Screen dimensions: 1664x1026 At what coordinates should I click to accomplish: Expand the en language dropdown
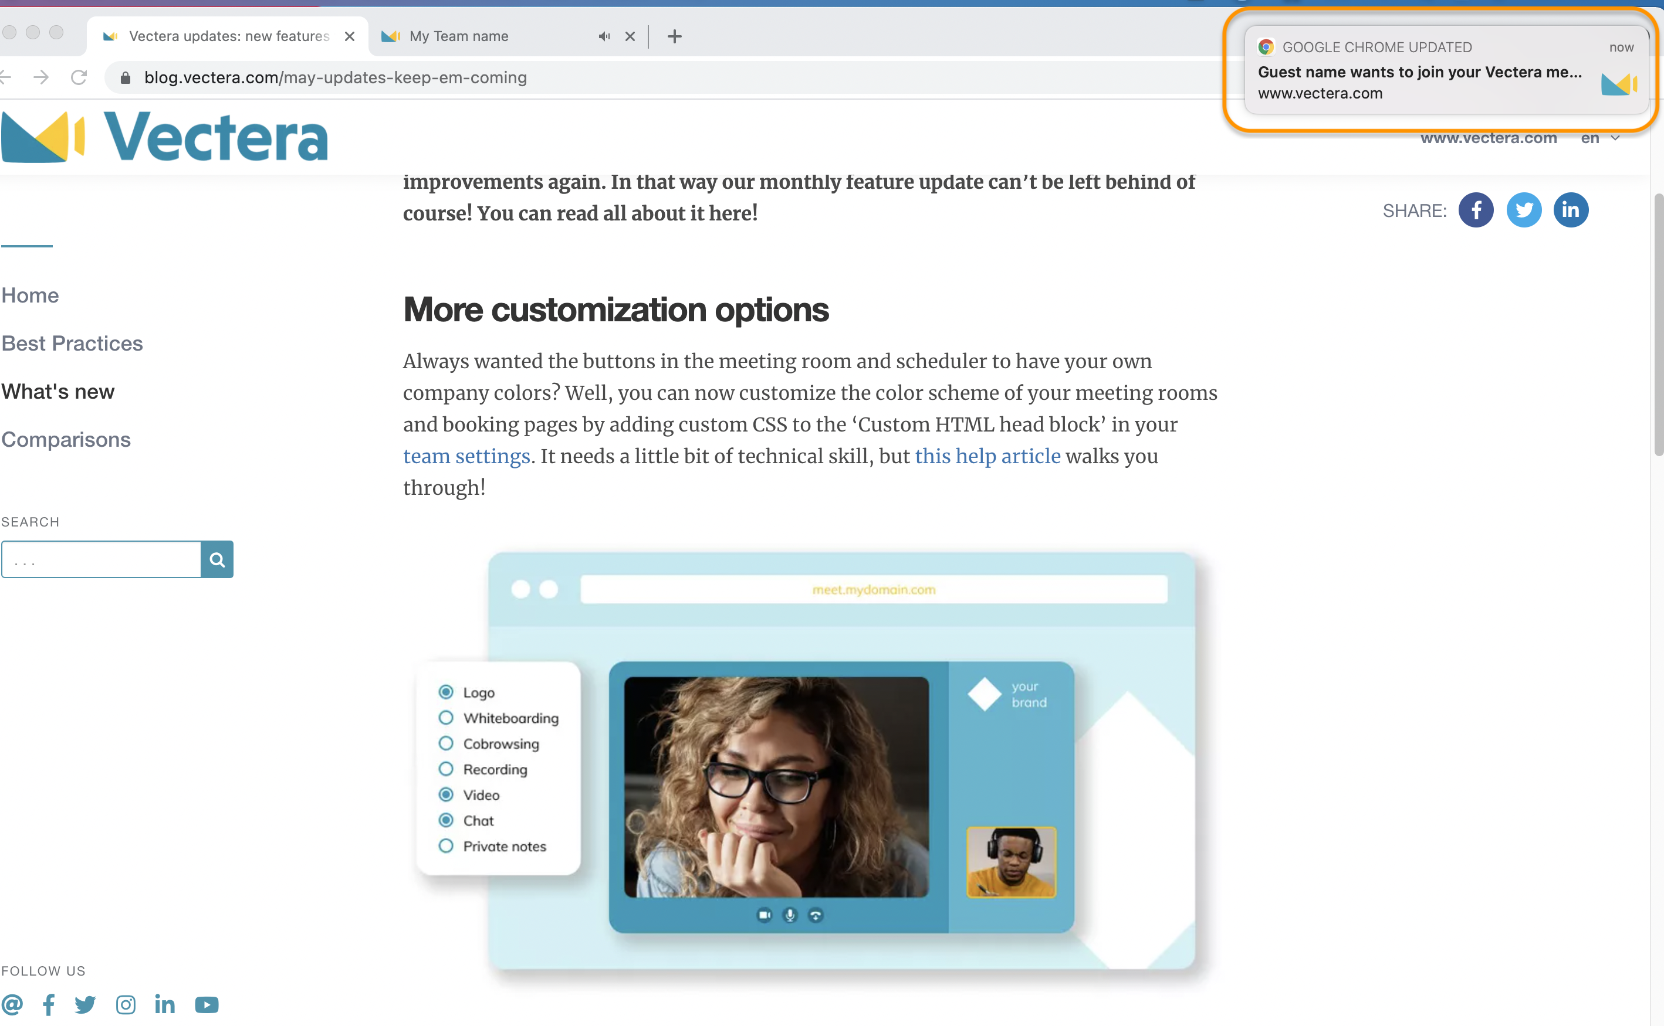1600,138
